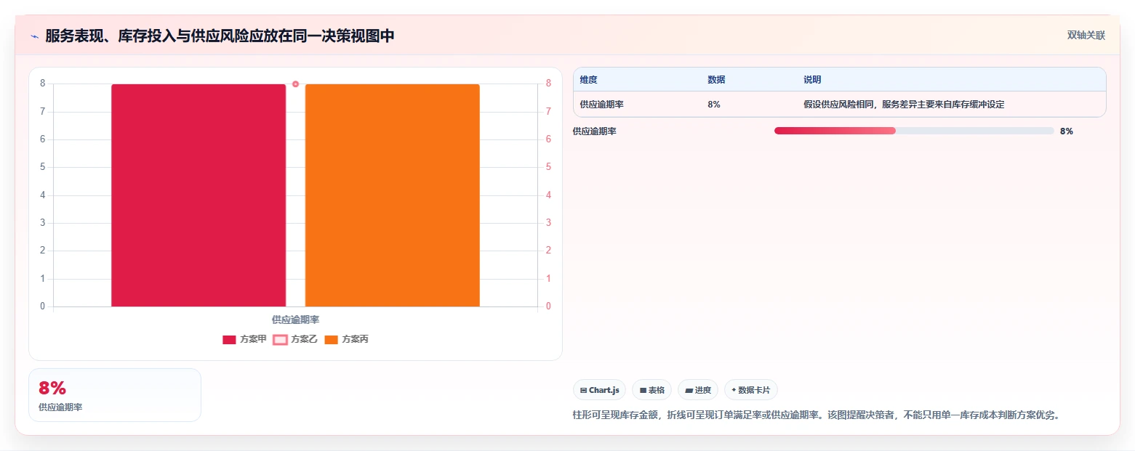The height and width of the screenshot is (451, 1135).
Task: Click the 数据 column header
Action: (x=716, y=80)
